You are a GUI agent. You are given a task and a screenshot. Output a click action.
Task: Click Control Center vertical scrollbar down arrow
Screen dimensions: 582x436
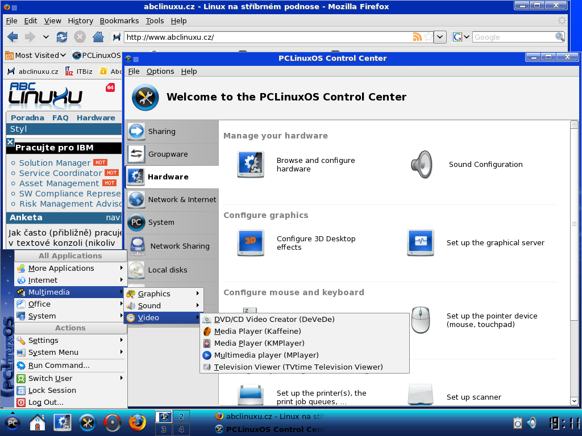tap(574, 401)
